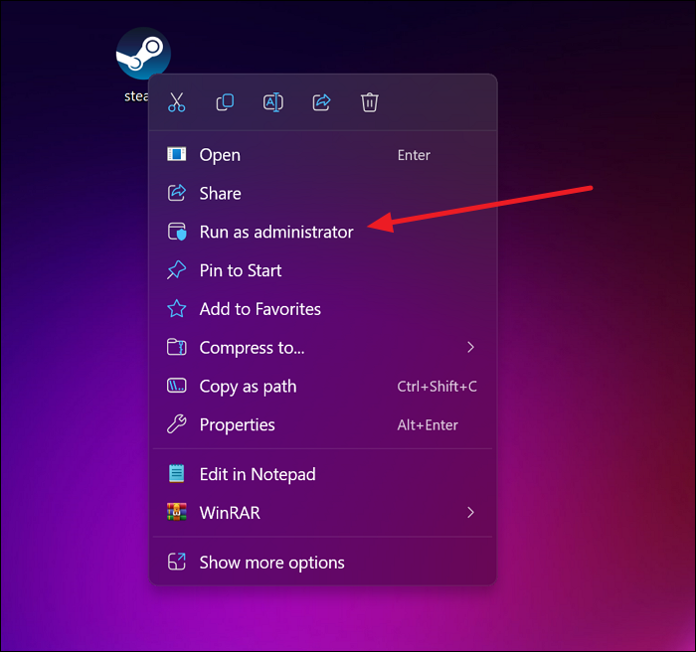Expand the Compress to submenu arrow
The width and height of the screenshot is (696, 652).
click(x=470, y=348)
